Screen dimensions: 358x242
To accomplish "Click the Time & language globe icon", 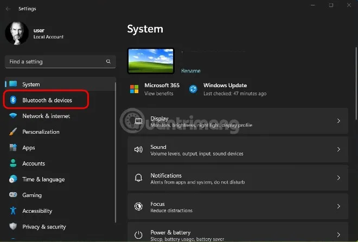I will pyautogui.click(x=12, y=179).
